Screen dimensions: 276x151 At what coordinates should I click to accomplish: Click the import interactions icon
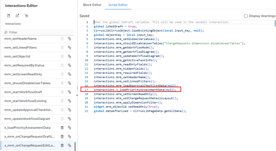tap(26, 15)
